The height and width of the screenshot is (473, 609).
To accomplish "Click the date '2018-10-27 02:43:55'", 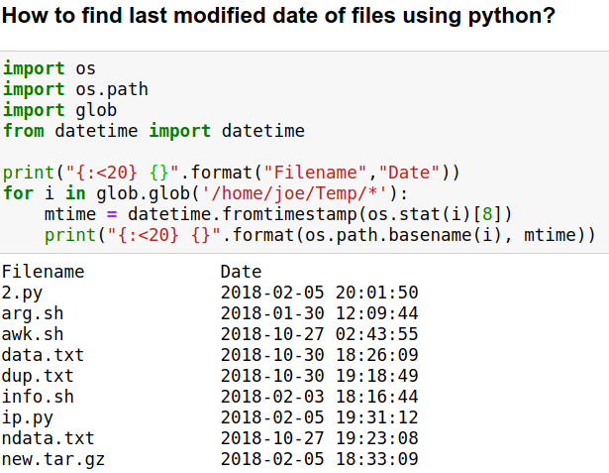I will click(x=319, y=334).
